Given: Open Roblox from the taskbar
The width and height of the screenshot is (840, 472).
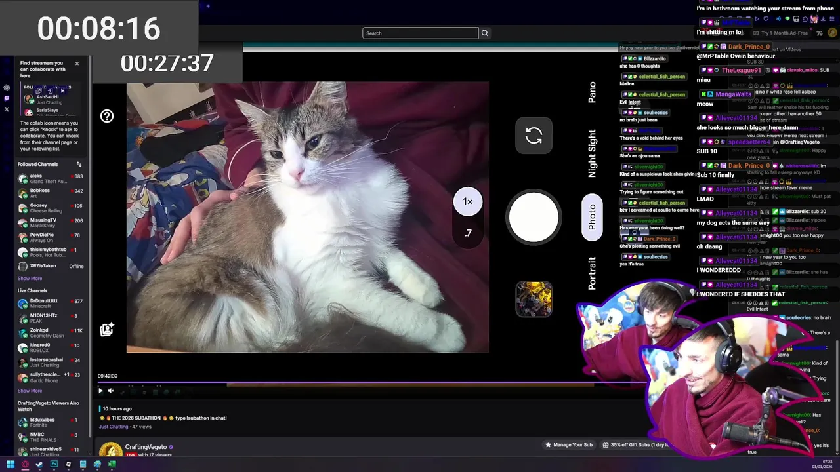Looking at the screenshot, I should (x=68, y=465).
